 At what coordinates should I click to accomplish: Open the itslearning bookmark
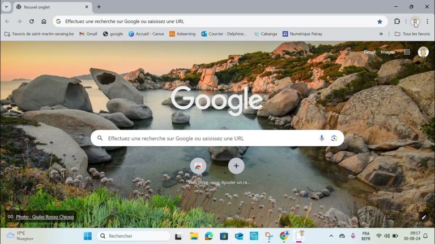point(182,34)
